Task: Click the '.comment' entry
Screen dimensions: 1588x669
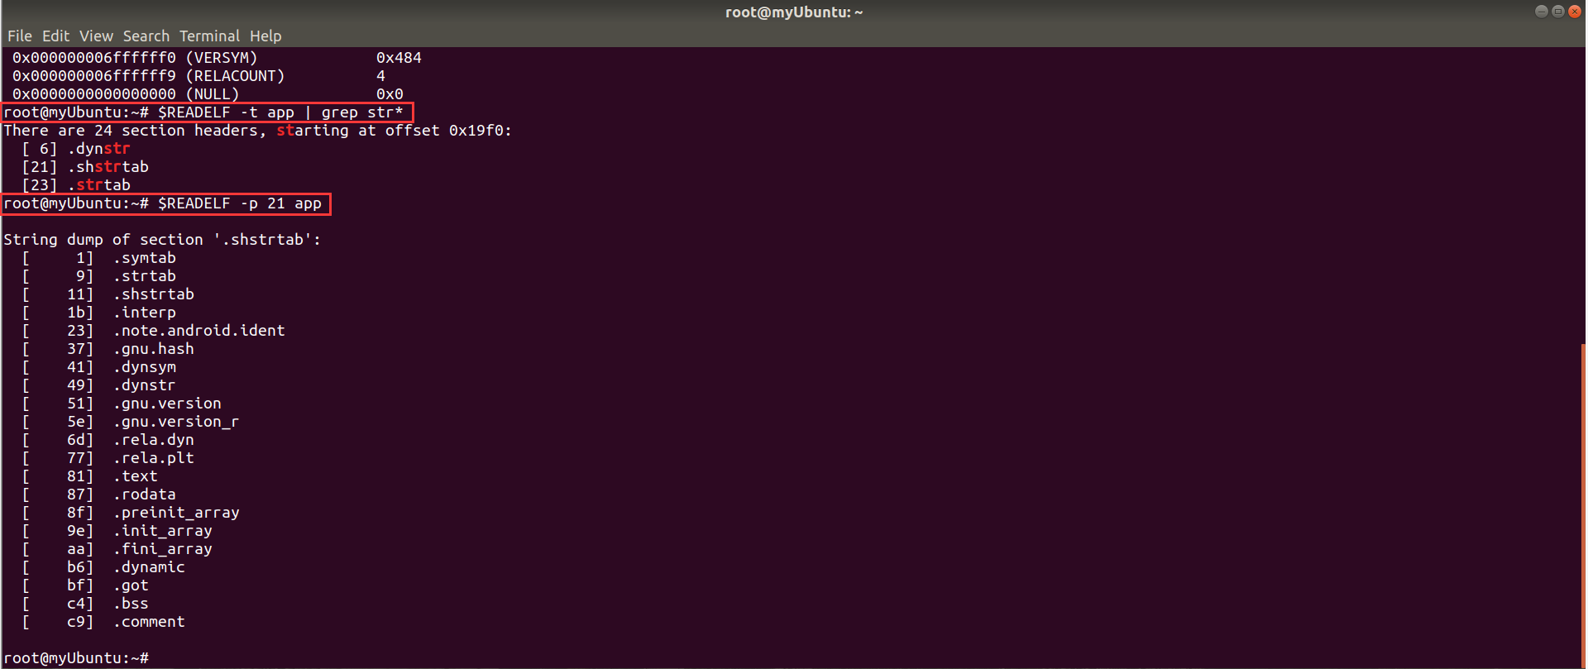Action: [149, 622]
